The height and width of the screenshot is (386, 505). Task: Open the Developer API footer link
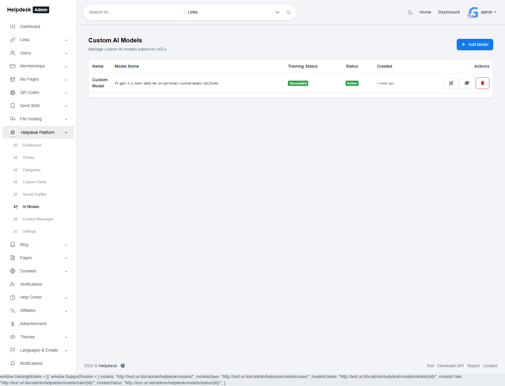click(450, 366)
